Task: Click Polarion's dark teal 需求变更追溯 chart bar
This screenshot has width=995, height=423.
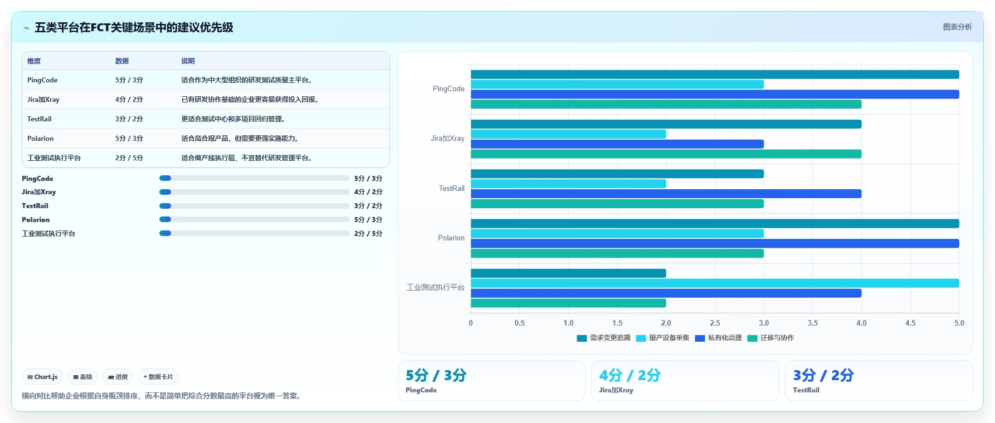Action: coord(715,224)
